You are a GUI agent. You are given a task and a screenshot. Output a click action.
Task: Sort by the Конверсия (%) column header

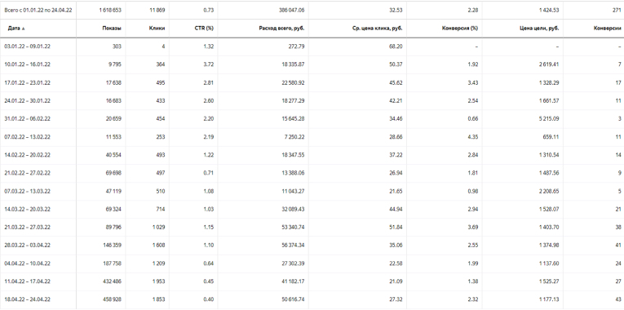click(460, 29)
